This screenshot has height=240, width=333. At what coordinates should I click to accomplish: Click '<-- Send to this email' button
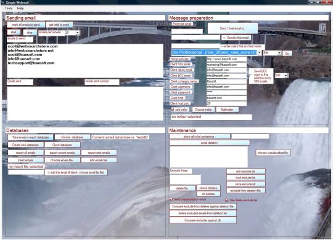[x=236, y=38]
